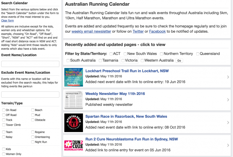Visit the Facebook link

pos(157,31)
